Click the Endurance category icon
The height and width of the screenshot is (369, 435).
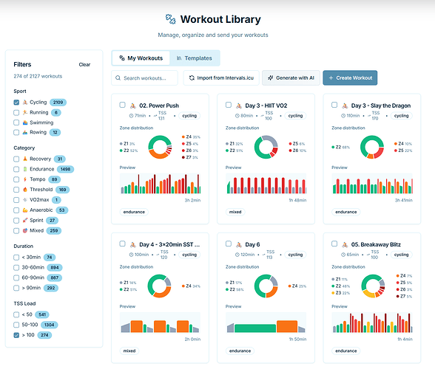click(x=25, y=169)
